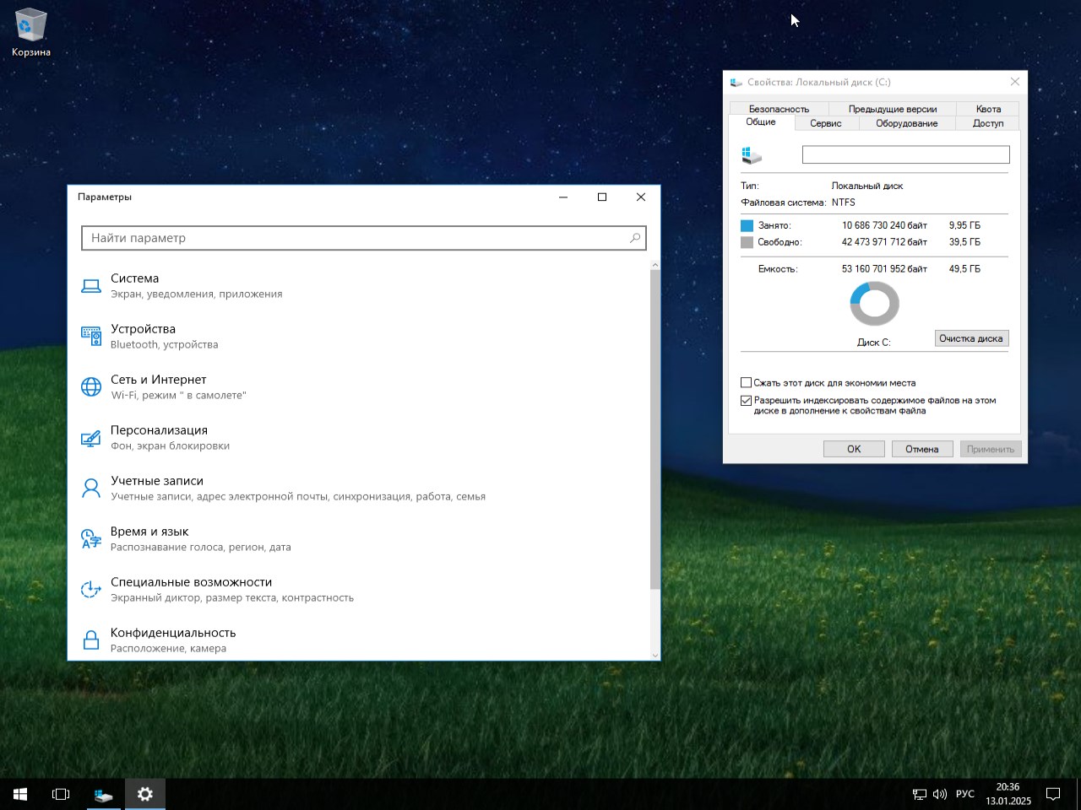Enable Сжать этот диск checkbox
Viewport: 1081px width, 810px height.
[746, 383]
